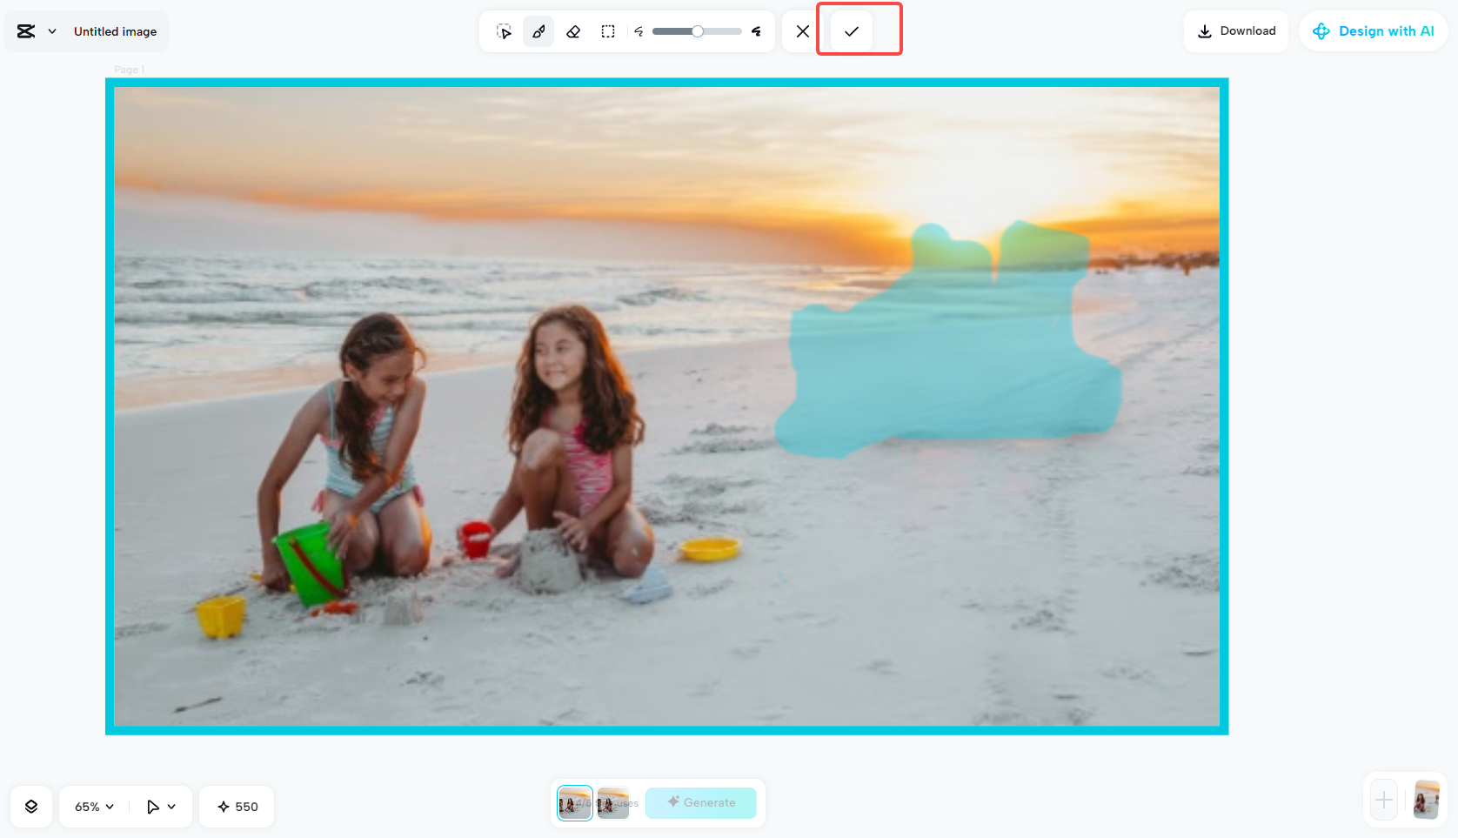Download the image
The width and height of the screenshot is (1458, 838).
click(x=1236, y=31)
